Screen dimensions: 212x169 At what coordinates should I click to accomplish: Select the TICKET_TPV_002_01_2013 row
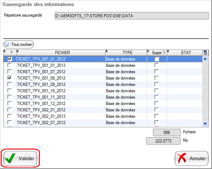tap(60, 116)
